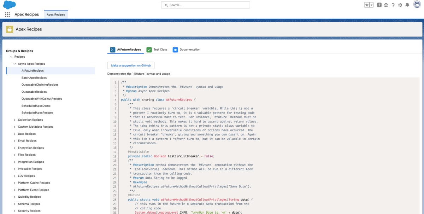Viewport: 424px width, 214px height.
Task: Expand the Encryption Recipes group
Action: [14, 148]
